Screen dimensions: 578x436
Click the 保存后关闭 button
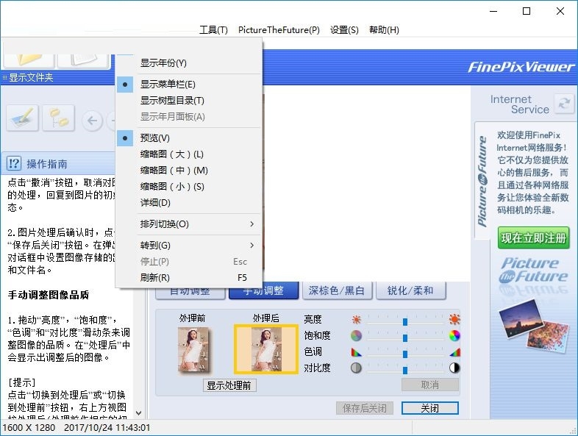click(365, 408)
